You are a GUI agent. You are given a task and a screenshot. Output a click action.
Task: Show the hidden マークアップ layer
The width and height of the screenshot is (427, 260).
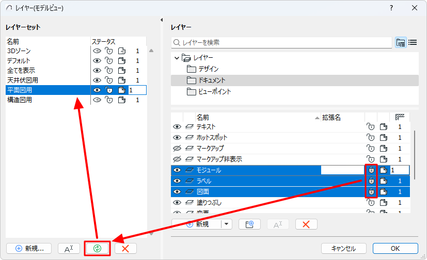pos(177,148)
